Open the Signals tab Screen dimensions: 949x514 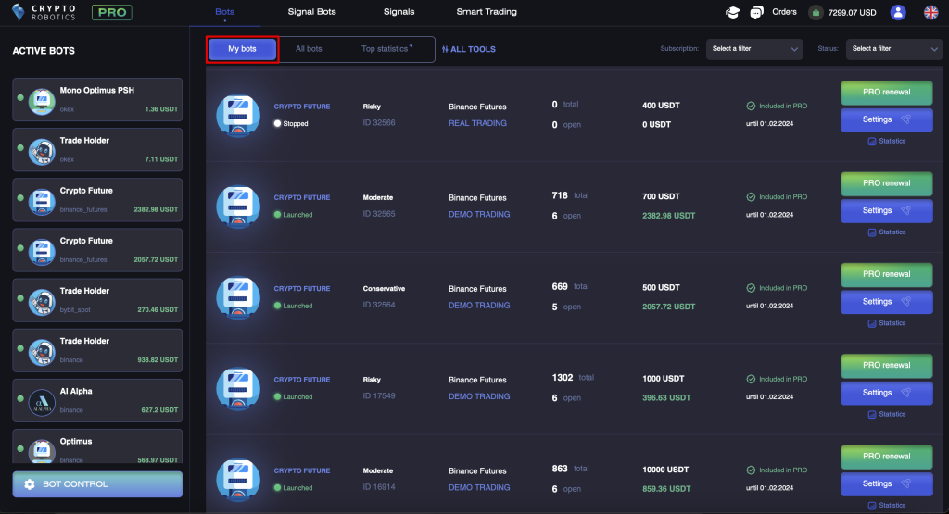(399, 11)
